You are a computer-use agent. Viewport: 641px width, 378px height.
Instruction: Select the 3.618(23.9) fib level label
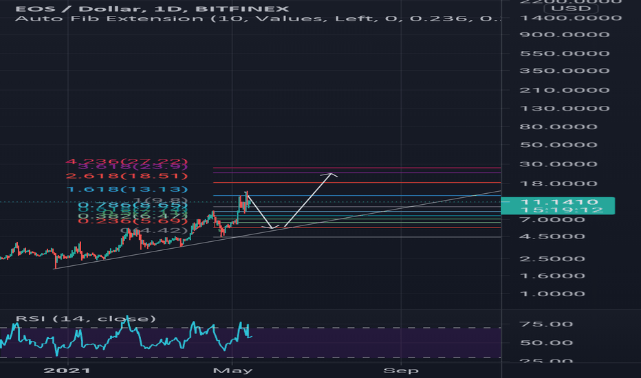[x=133, y=166]
